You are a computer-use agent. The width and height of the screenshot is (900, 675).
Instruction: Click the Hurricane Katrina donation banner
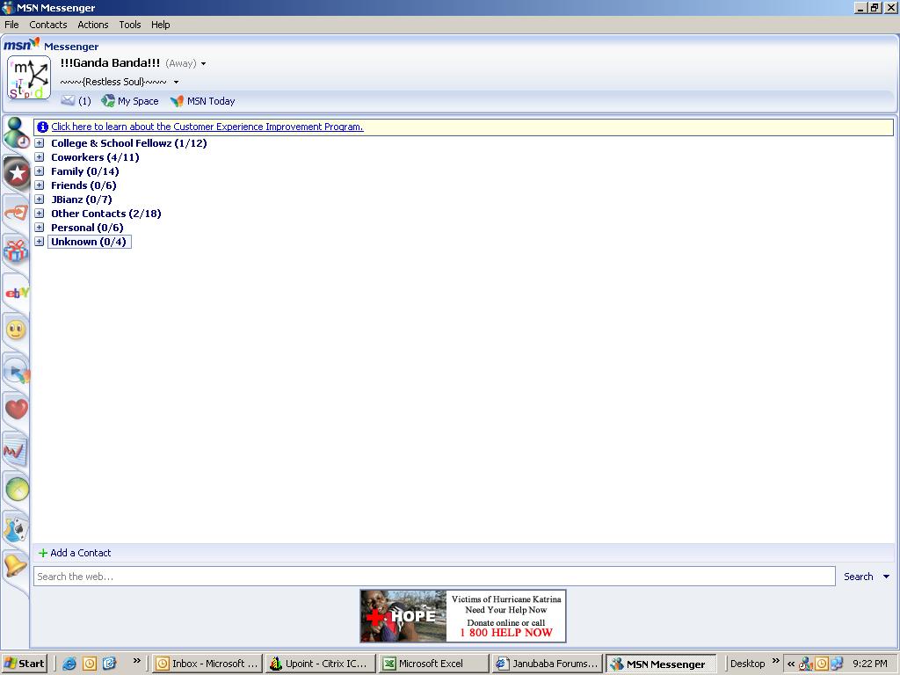tap(463, 616)
